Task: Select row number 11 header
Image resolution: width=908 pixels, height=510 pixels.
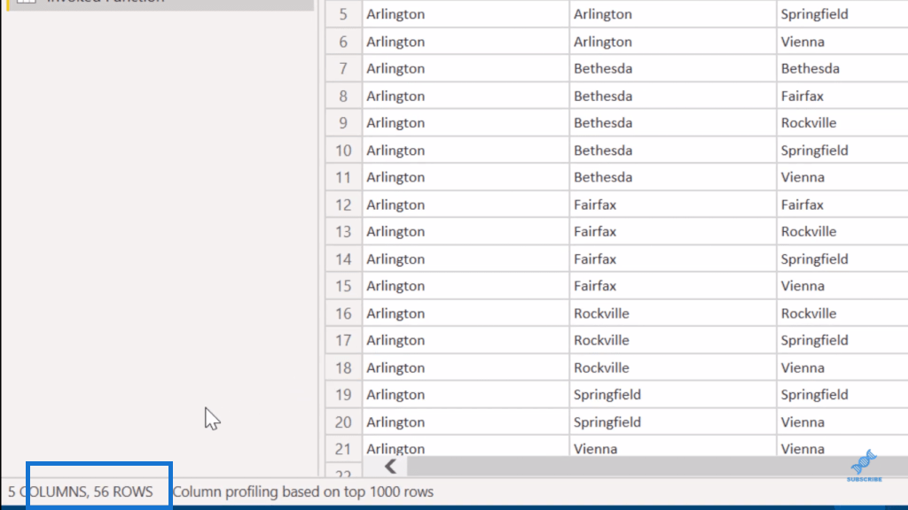Action: [x=343, y=177]
